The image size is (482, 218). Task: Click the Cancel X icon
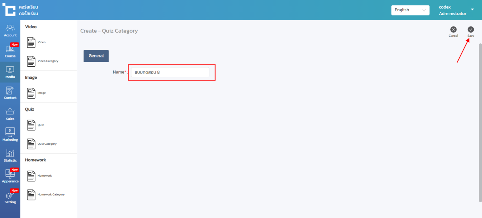point(453,30)
